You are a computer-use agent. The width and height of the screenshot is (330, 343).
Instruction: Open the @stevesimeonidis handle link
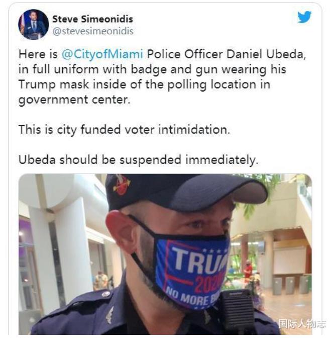click(x=93, y=31)
